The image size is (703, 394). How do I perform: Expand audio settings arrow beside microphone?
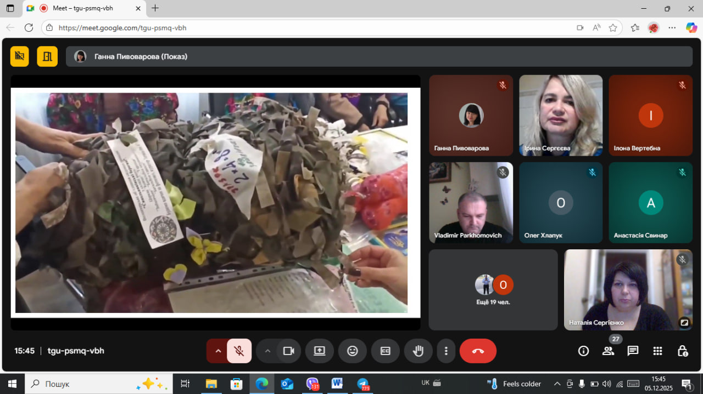click(218, 351)
